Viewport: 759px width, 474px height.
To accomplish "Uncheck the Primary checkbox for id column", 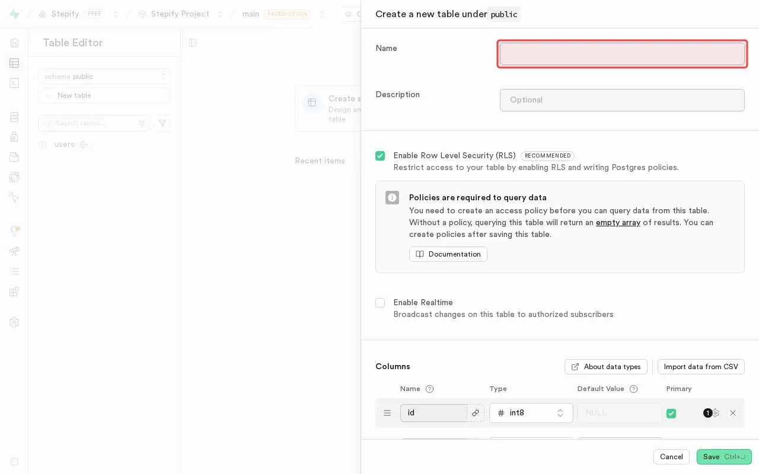I will pos(671,414).
